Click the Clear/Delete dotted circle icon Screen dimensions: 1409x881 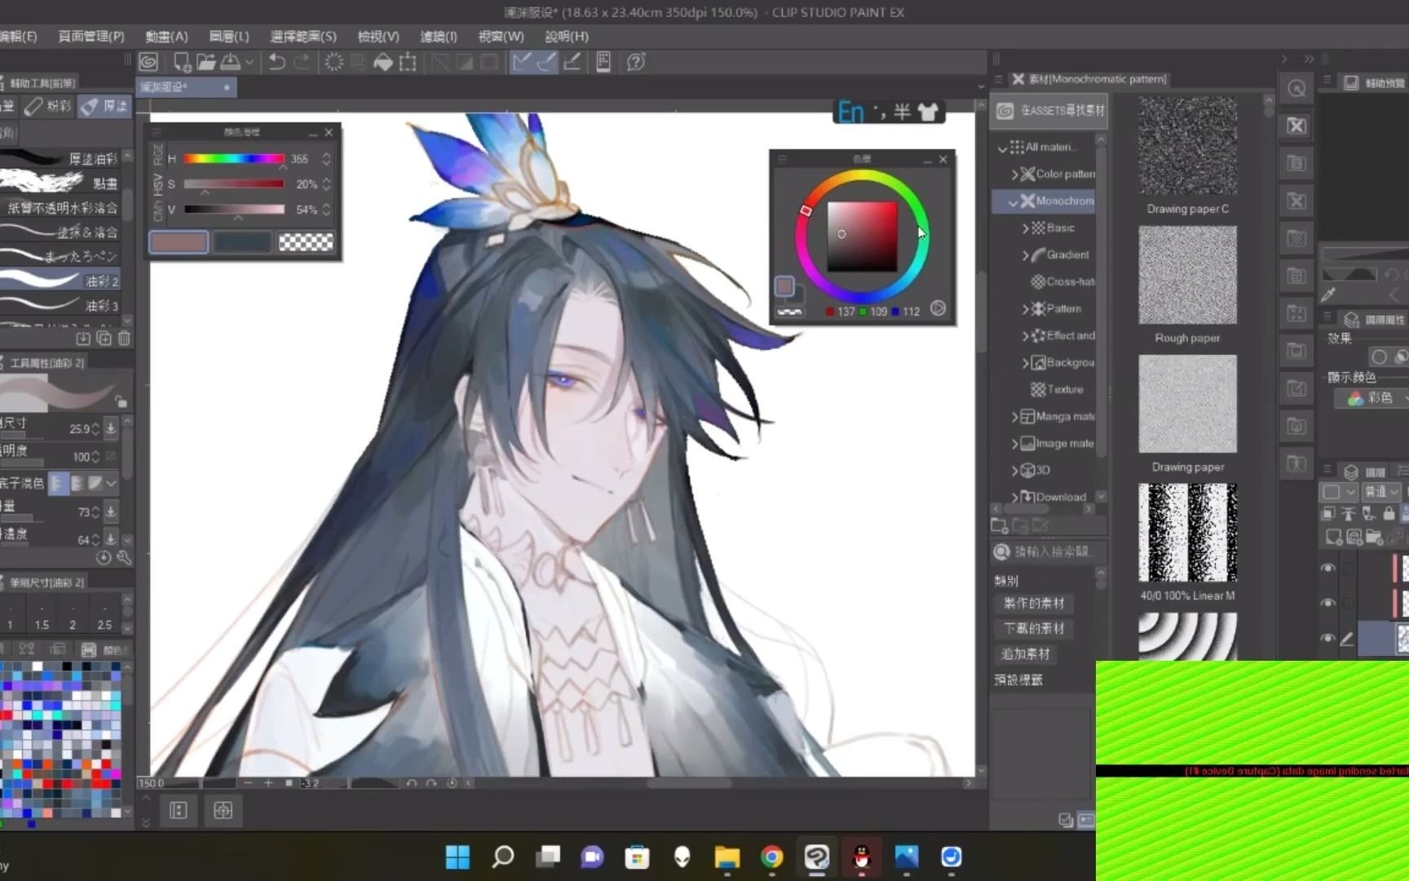click(333, 62)
